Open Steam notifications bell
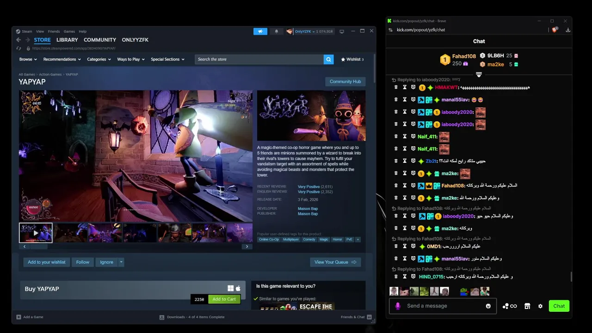592x333 pixels. pyautogui.click(x=277, y=31)
